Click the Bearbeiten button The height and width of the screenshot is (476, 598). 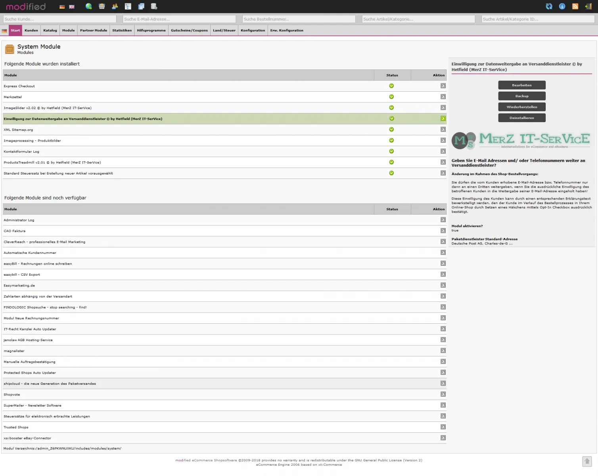coord(521,85)
